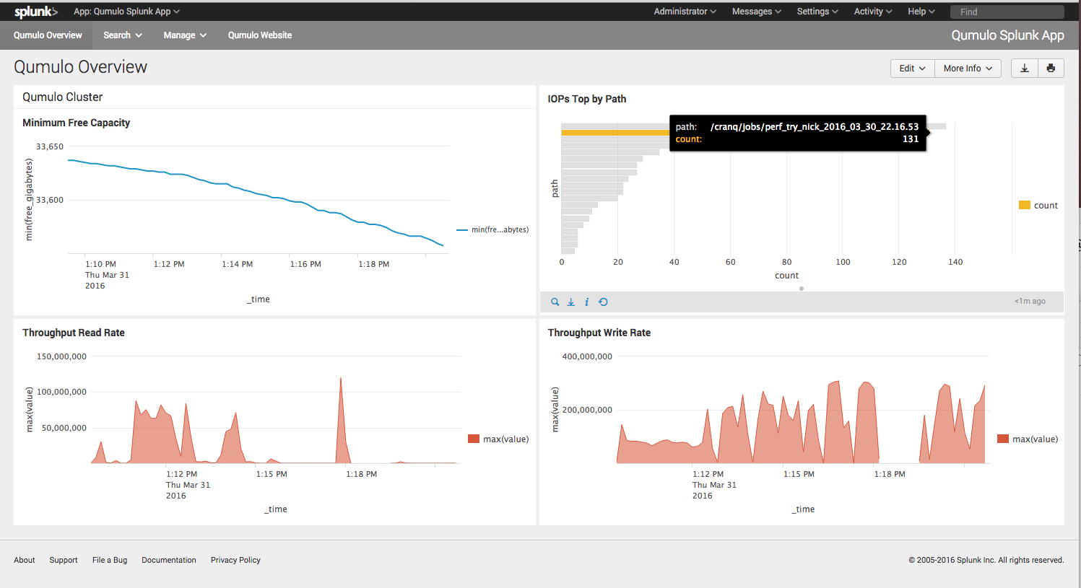Viewport: 1081px width, 588px height.
Task: Open the Edit dashboard dropdown
Action: [x=912, y=68]
